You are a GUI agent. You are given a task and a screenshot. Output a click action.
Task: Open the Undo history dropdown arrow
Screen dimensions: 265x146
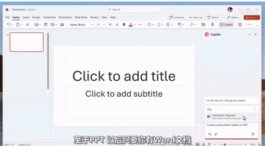(x=12, y=25)
